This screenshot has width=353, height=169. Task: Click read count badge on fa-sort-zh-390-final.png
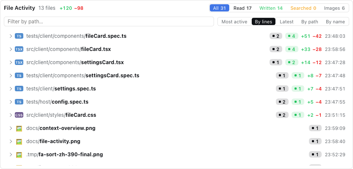pyautogui.click(x=315, y=155)
